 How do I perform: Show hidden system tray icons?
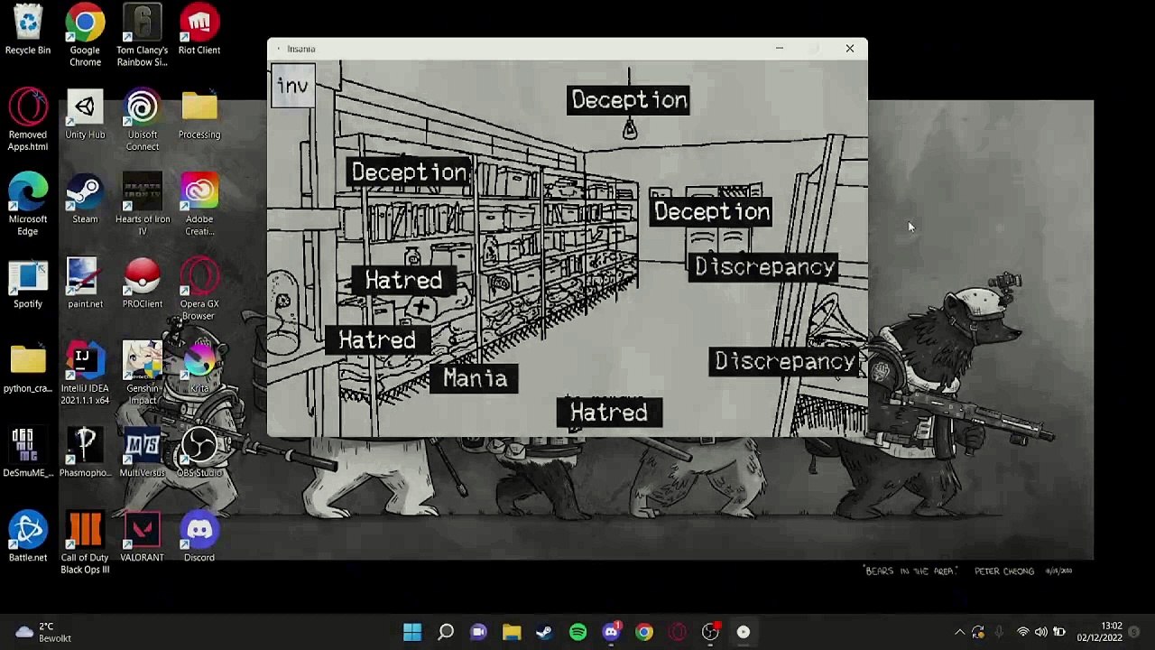959,632
